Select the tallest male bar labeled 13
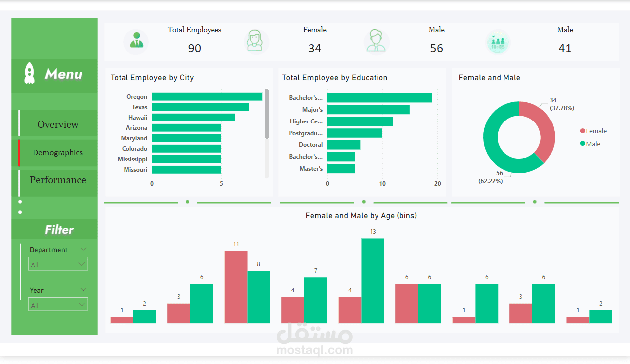 coord(373,281)
